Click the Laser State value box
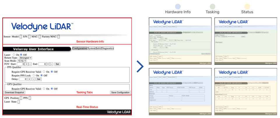Image resolution: width=280 pixels, height=118 pixels. [19, 102]
